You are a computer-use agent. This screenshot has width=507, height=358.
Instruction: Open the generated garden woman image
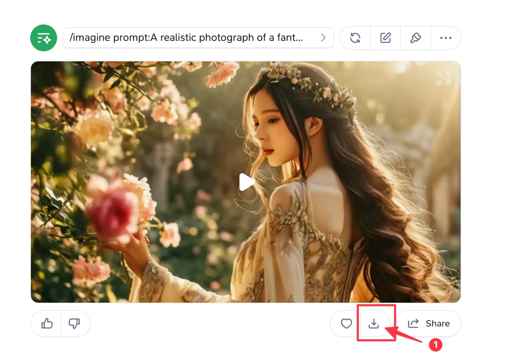tap(246, 182)
